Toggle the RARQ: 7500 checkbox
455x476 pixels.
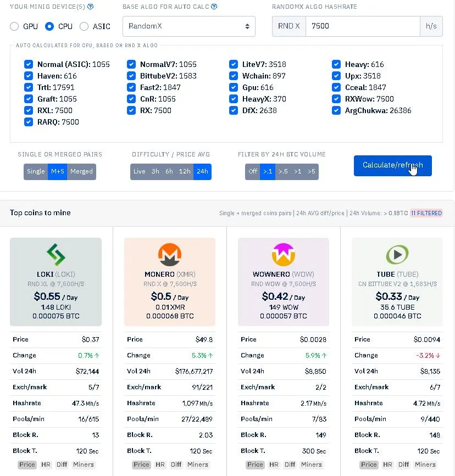pos(29,122)
